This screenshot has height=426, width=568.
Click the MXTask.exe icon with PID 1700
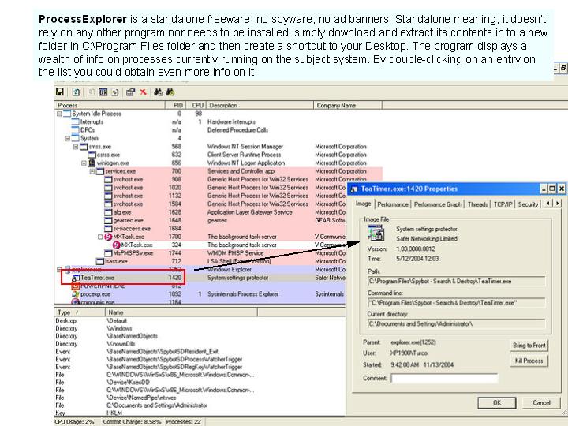108,237
